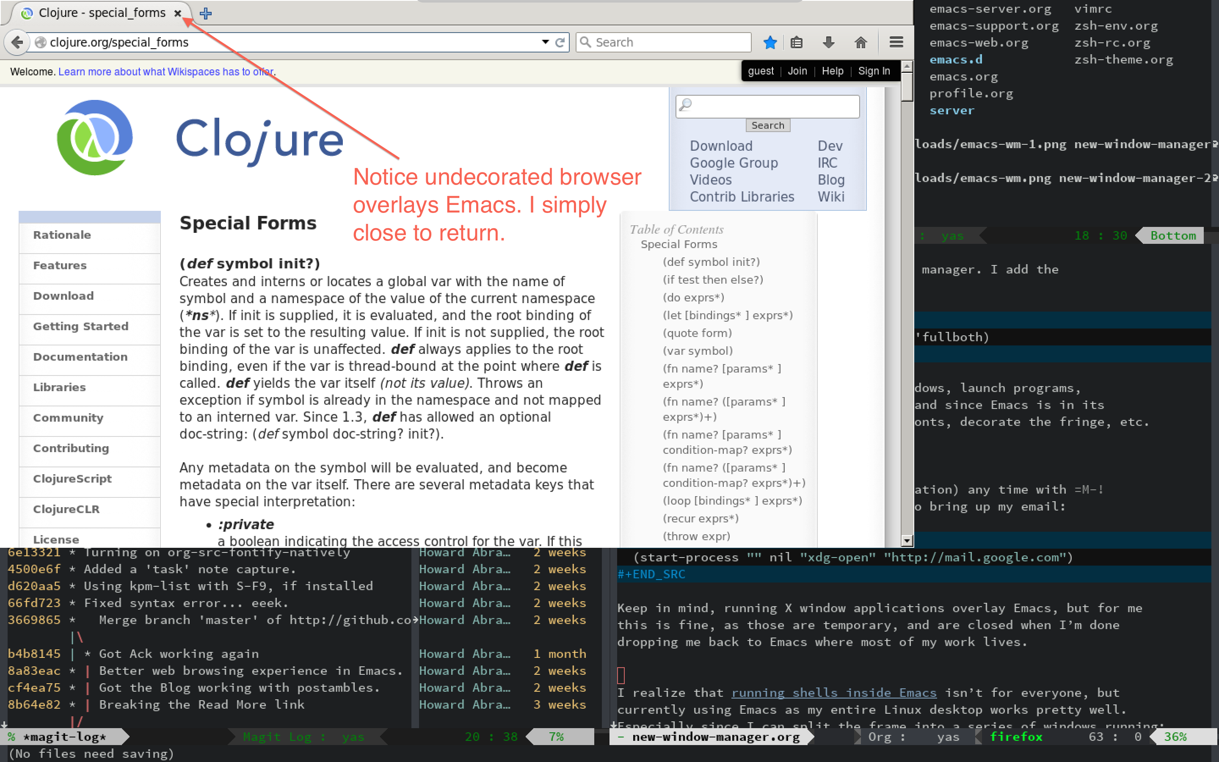Click new-window-manager.org buffer name in modeline
This screenshot has height=762, width=1219.
716,737
